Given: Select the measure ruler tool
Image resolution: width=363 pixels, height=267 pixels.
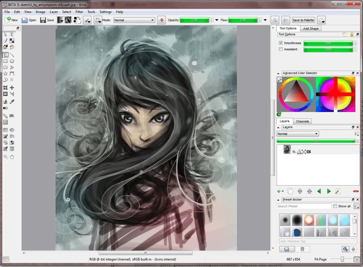Looking at the screenshot, I should pos(5,116).
